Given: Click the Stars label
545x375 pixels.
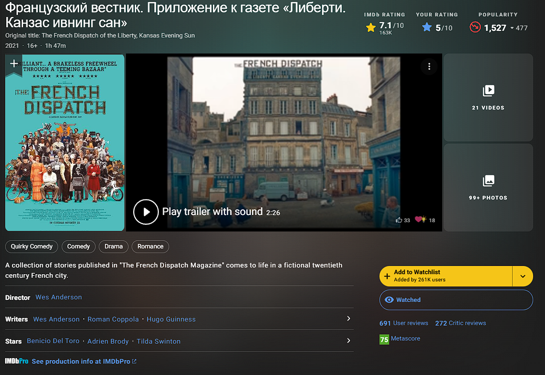Looking at the screenshot, I should (x=13, y=341).
